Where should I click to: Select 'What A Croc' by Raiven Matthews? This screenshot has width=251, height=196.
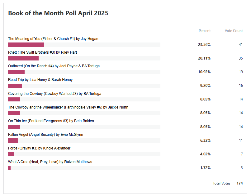pos(50,162)
